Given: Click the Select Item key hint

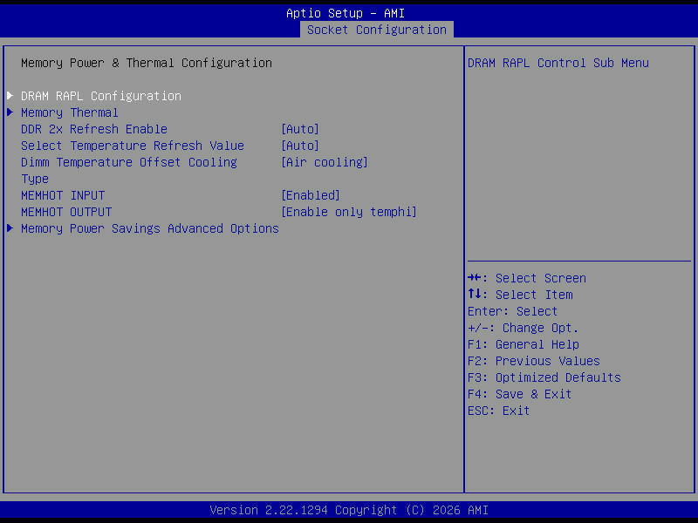Looking at the screenshot, I should point(520,295).
